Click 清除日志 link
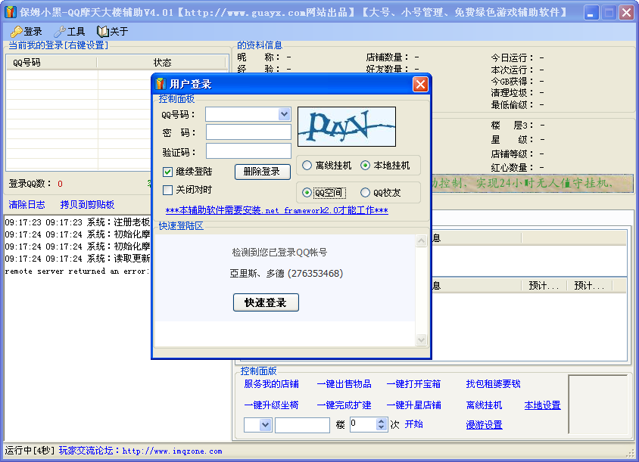Viewport: 639px width, 462px height. point(27,205)
